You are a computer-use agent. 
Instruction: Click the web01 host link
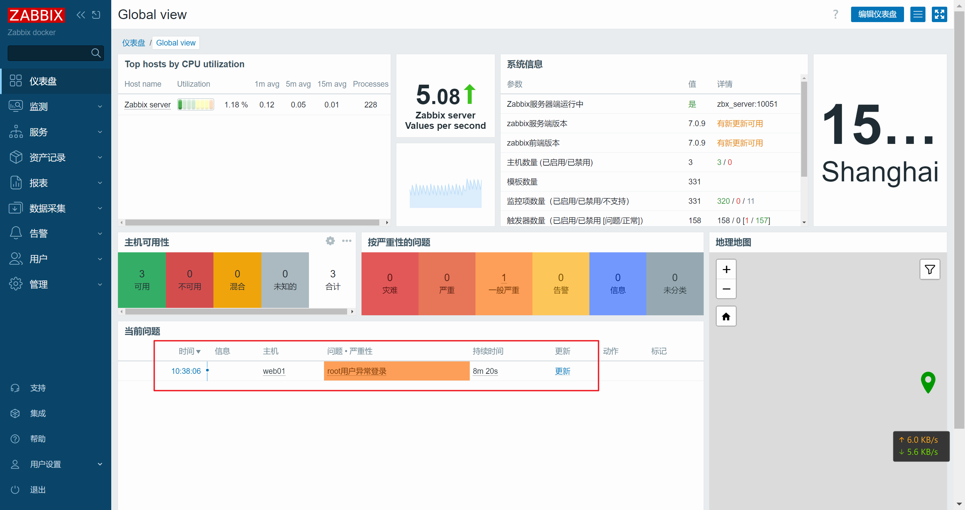tap(274, 371)
